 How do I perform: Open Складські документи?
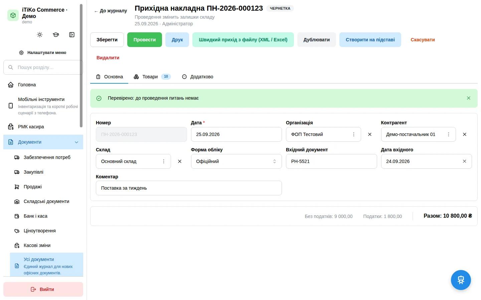tap(46, 201)
